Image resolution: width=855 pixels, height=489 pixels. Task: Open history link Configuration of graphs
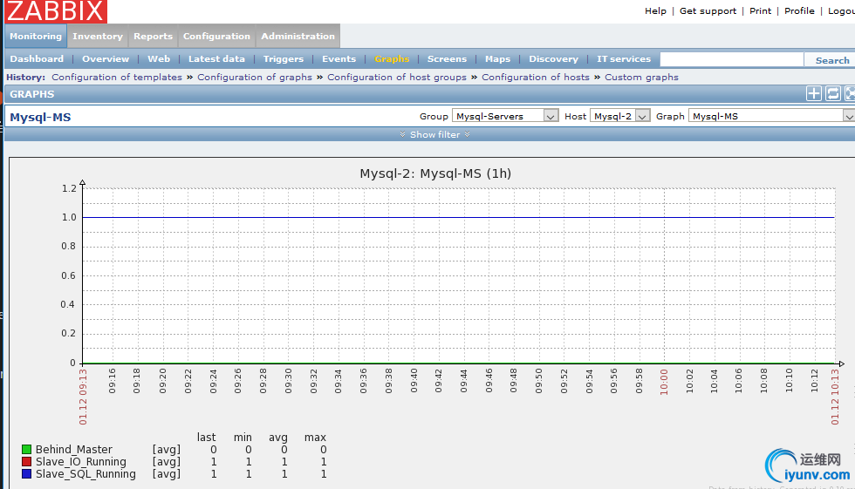tap(255, 78)
